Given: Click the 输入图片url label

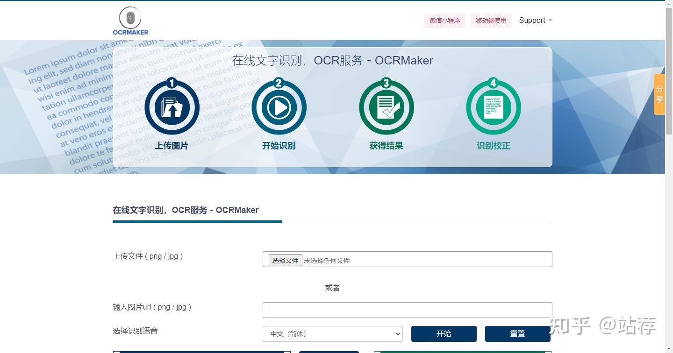Looking at the screenshot, I should click(152, 307).
